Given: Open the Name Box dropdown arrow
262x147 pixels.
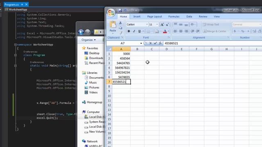Looking at the screenshot, I should click(x=141, y=43).
